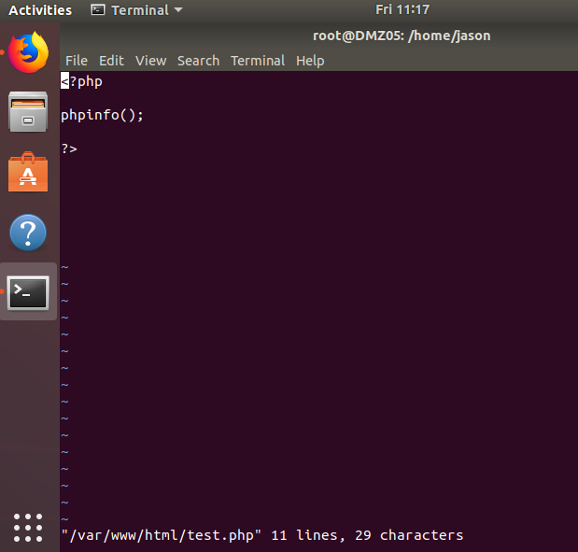Click the window title root@DMZ05: /home/jason
The image size is (578, 552).
tap(402, 35)
